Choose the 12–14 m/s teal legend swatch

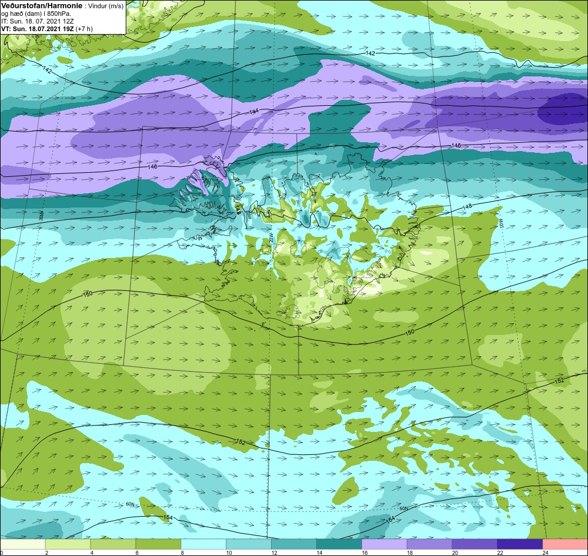[294, 544]
